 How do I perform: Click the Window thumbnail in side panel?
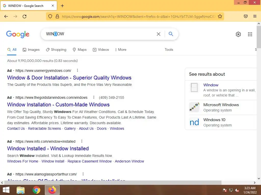pyautogui.click(x=194, y=87)
